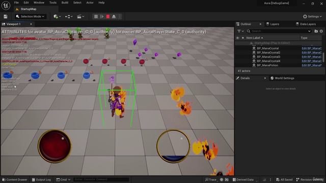Image resolution: width=326 pixels, height=183 pixels.
Task: Select BP_ManaCrystal2 in the Outliner
Action: (x=268, y=53)
